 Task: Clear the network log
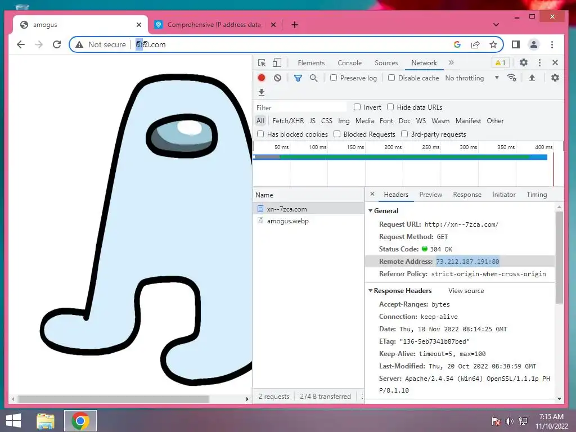(277, 78)
